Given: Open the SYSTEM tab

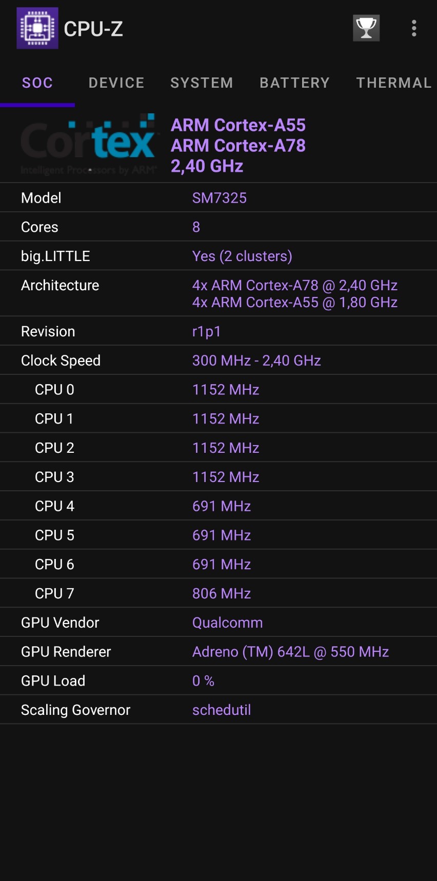Looking at the screenshot, I should 202,83.
